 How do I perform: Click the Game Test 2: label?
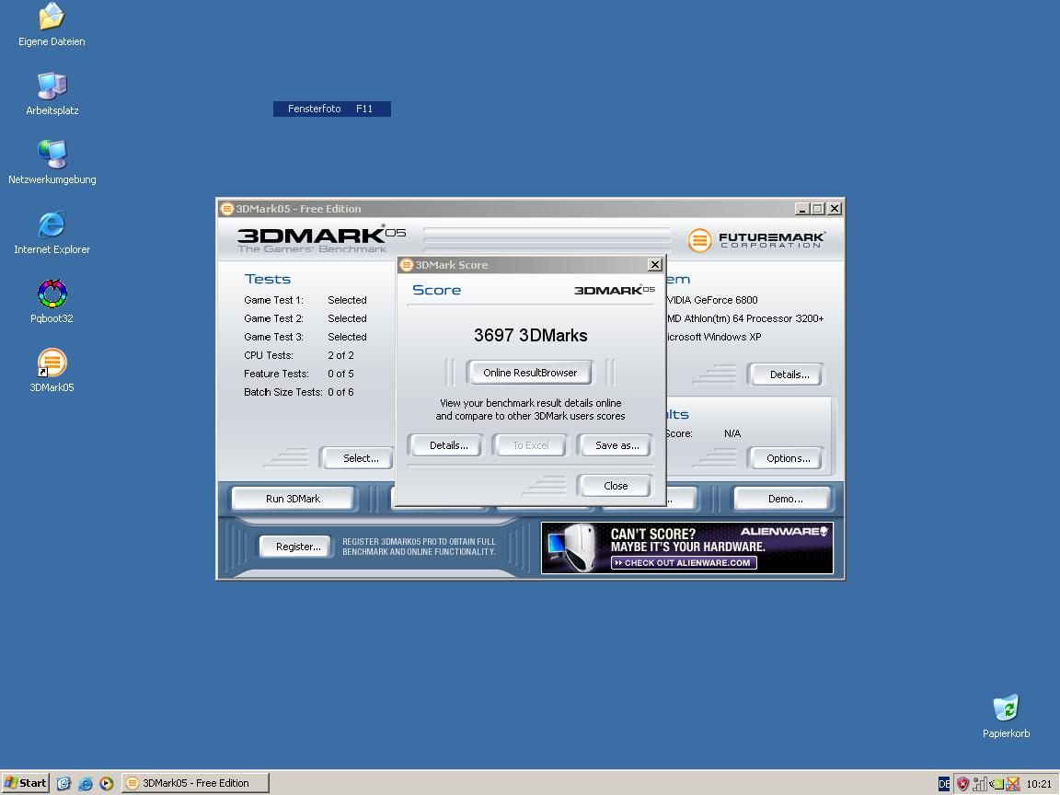[x=274, y=318]
